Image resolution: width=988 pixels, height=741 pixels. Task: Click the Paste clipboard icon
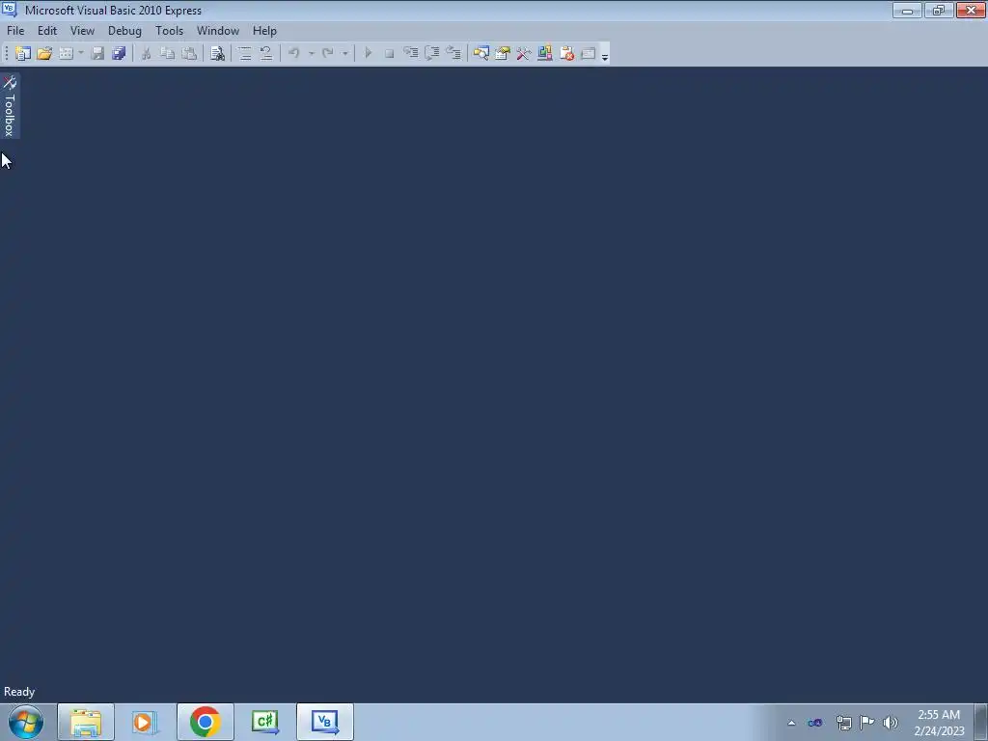pos(189,54)
